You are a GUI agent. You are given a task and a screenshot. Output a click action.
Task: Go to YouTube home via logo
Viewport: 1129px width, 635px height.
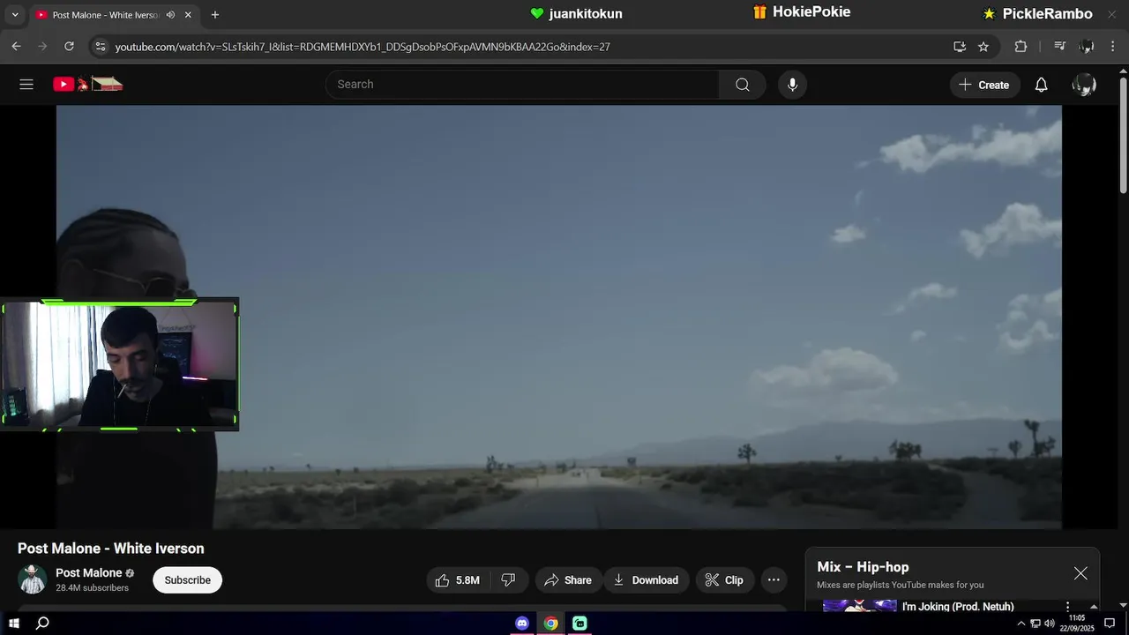(88, 85)
